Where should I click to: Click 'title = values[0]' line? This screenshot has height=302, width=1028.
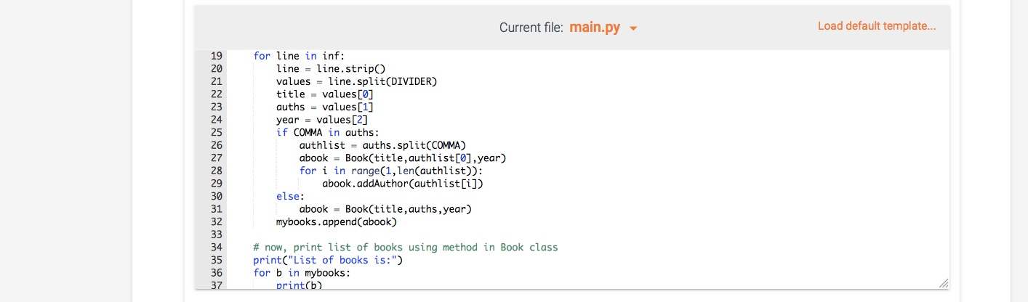(325, 94)
